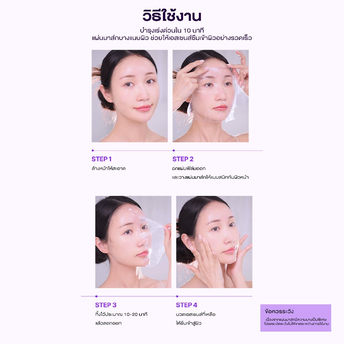Click the วิธีใช้งาน title
Viewport: 344px width, 344px height.
tap(172, 15)
